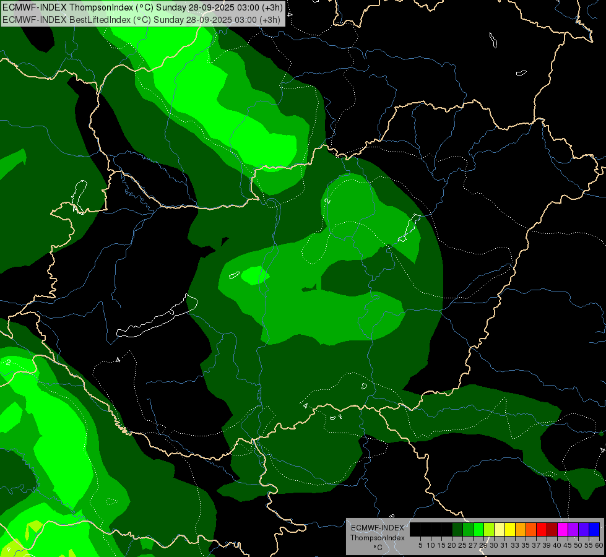
Task: Click the legend tick value 39
Action: (547, 545)
